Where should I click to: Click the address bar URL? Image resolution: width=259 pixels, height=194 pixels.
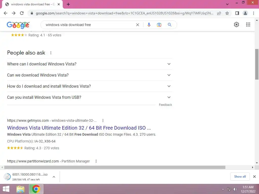click(x=124, y=13)
